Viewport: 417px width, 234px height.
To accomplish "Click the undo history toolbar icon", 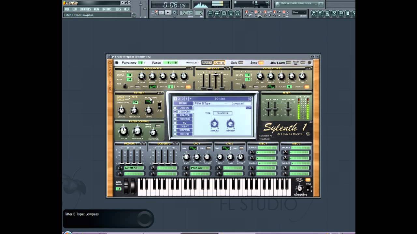I will pyautogui.click(x=313, y=13).
